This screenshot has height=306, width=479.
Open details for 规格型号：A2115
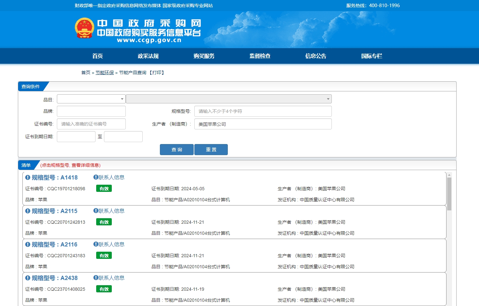click(x=55, y=211)
